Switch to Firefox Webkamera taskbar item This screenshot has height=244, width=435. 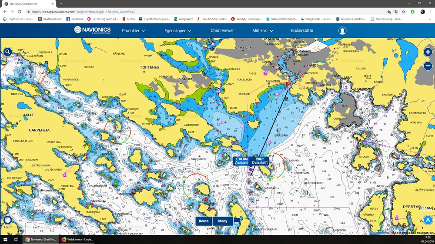pos(77,239)
